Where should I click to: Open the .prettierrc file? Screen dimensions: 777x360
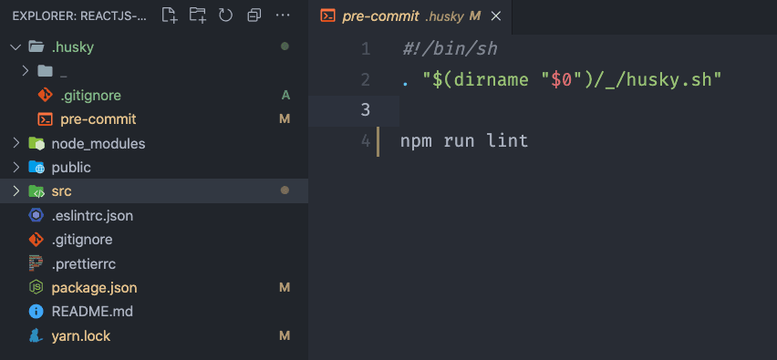(x=84, y=264)
